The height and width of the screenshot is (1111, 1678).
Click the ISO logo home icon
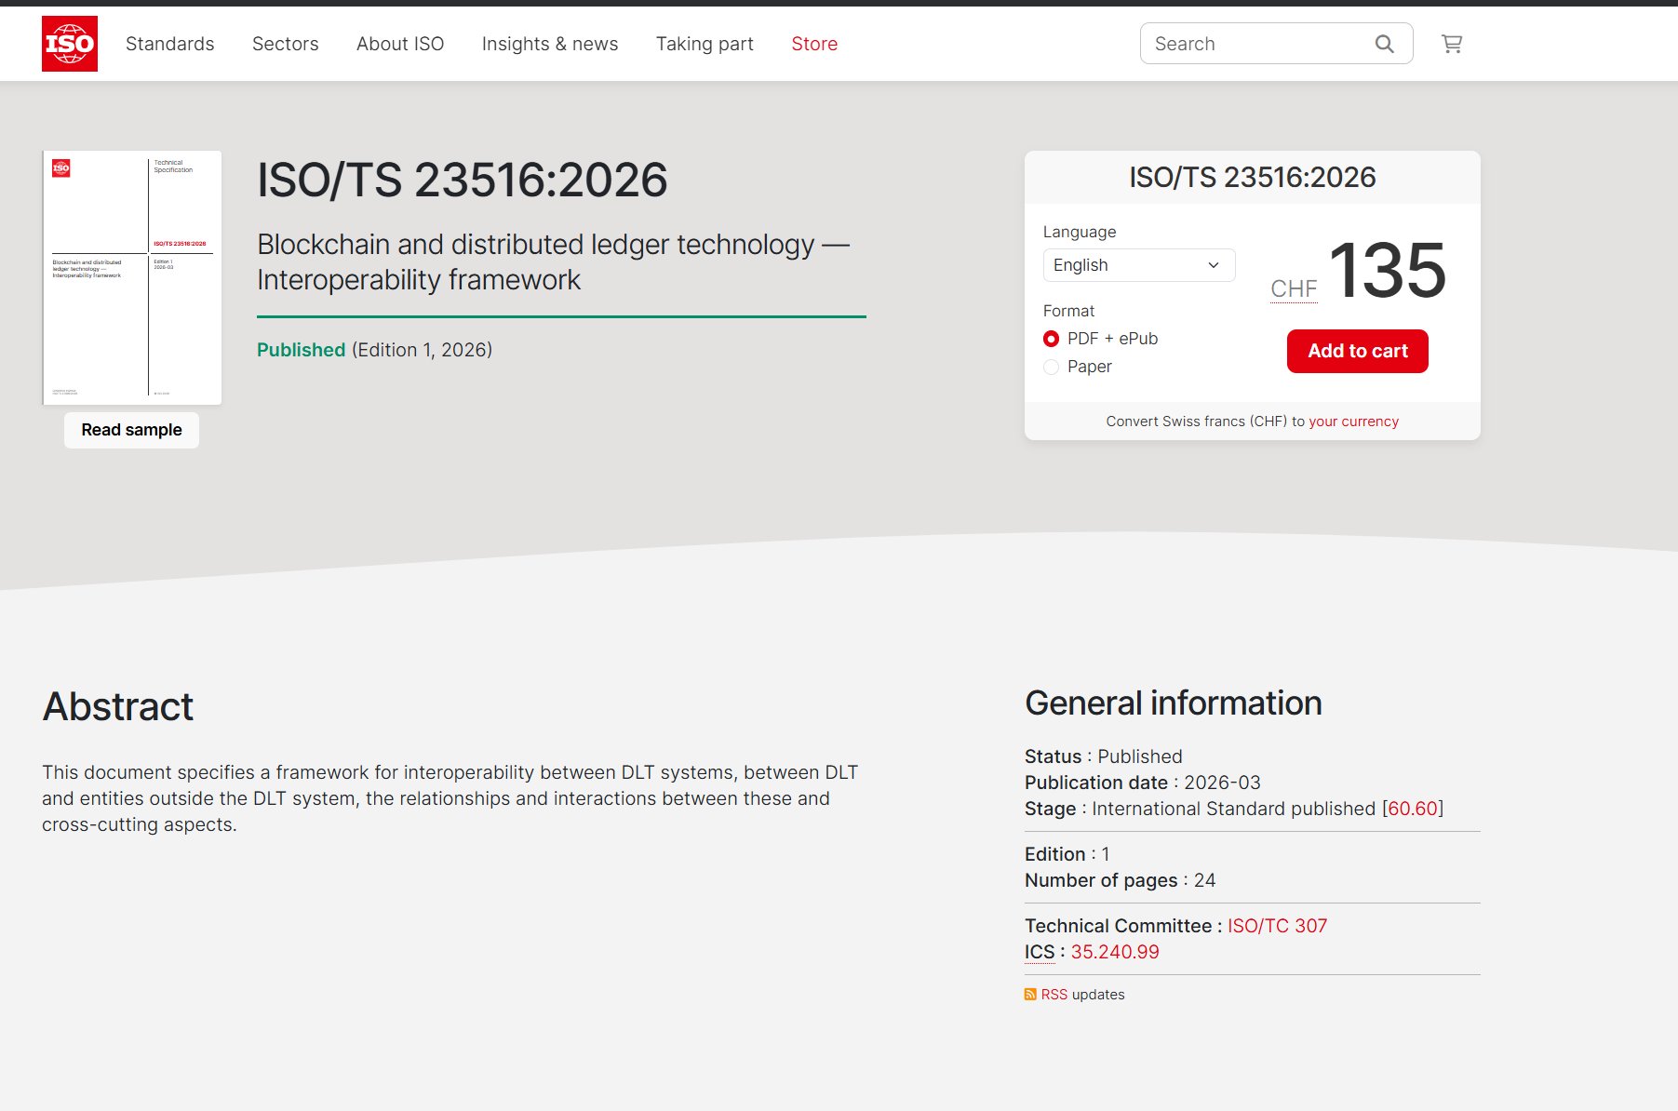tap(70, 44)
